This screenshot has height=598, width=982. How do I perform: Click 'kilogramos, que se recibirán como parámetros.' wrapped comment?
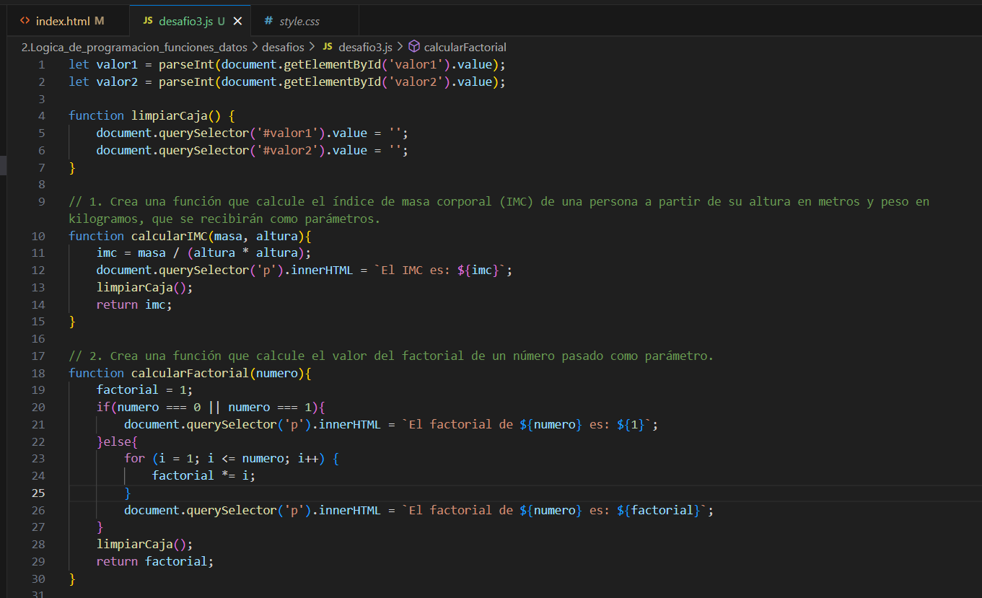pyautogui.click(x=224, y=219)
